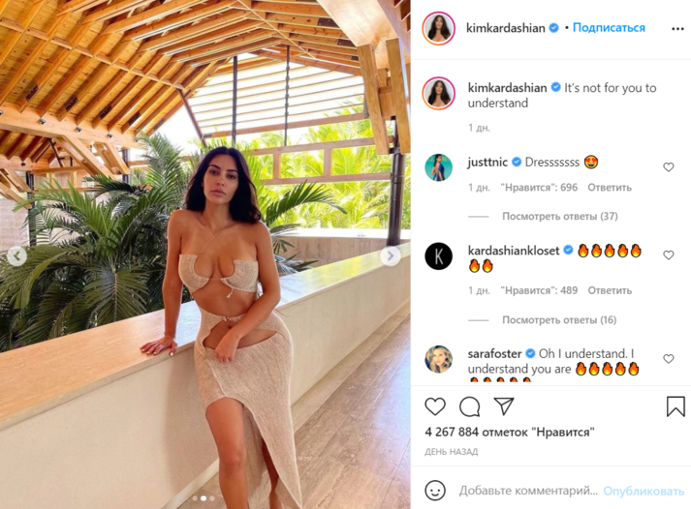The width and height of the screenshot is (691, 509).
Task: Like kardashiankloset's comment heart
Action: pyautogui.click(x=669, y=255)
